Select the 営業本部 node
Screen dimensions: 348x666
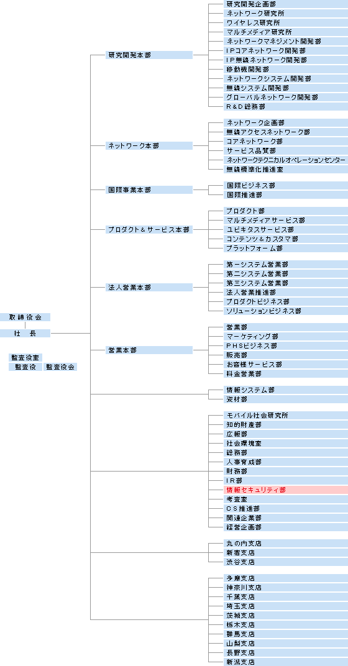(x=149, y=350)
